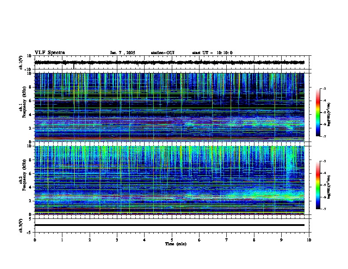The image size is (348, 269).
Task: Click the "8" kHz tick on ch.1 frequency axis
Action: (x=30, y=87)
